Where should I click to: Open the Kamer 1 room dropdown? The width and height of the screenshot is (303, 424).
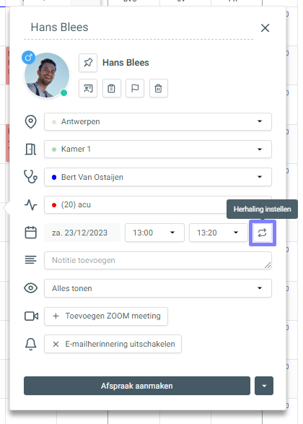158,149
